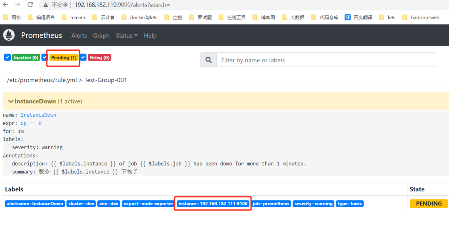Reload the page with refresh icon
Image resolution: width=449 pixels, height=233 pixels.
point(30,5)
